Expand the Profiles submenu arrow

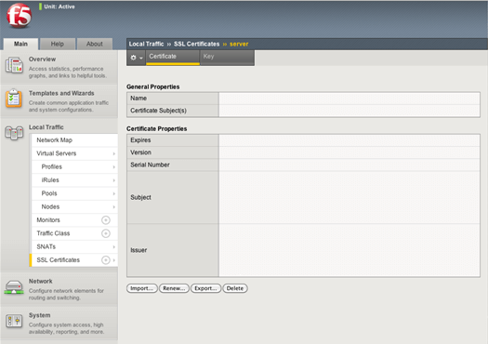point(114,166)
